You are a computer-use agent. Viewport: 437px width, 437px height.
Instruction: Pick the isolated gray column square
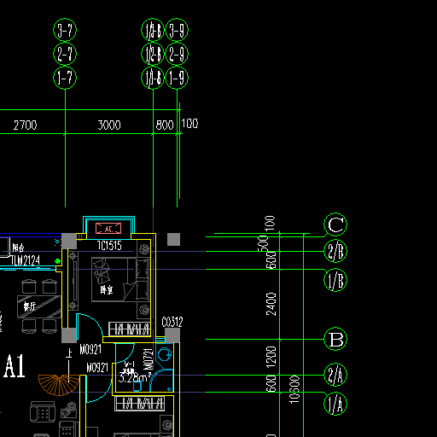[173, 239]
